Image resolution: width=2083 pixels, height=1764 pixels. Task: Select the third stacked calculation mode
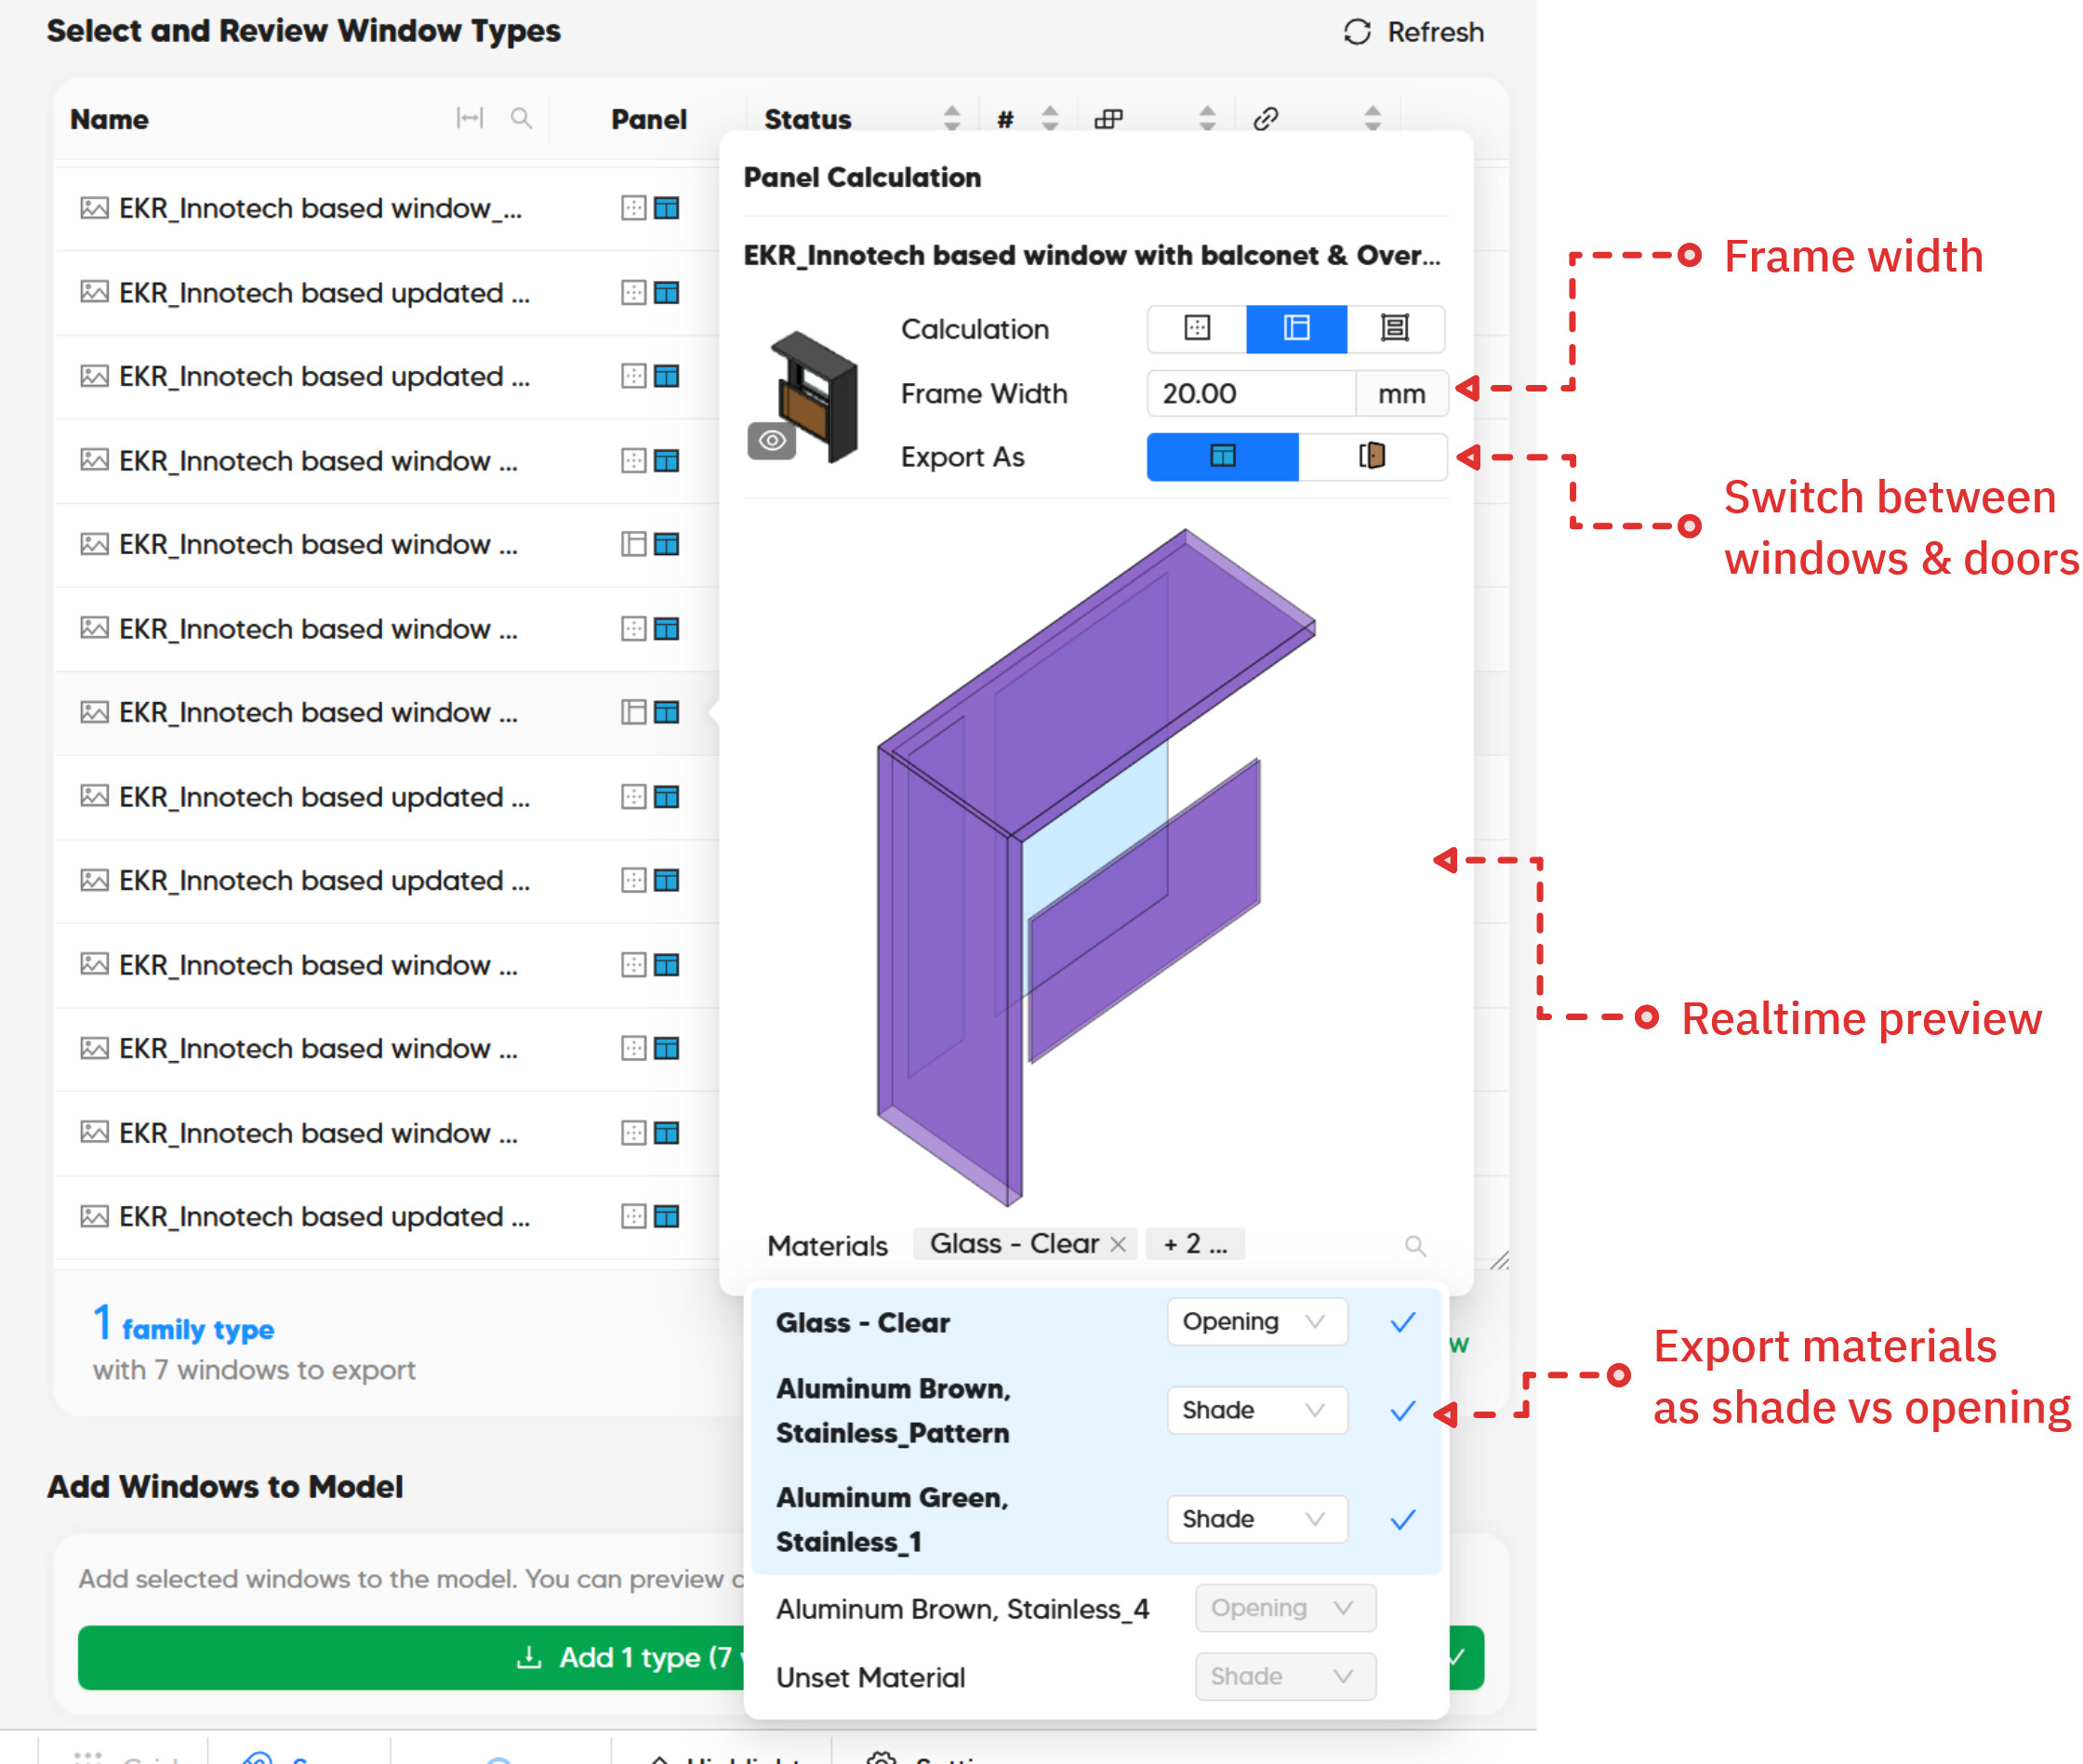[x=1394, y=328]
